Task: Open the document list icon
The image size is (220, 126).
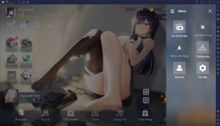Action: click(x=36, y=26)
